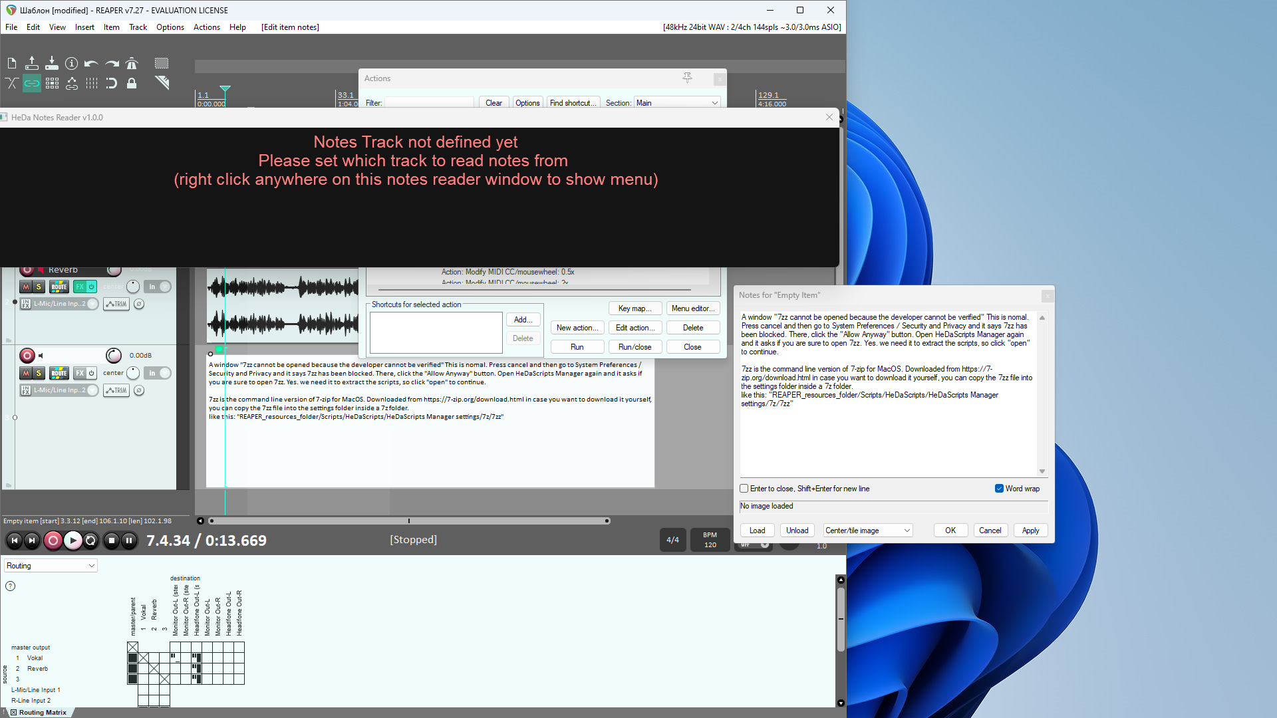Open the Actions menu
The height and width of the screenshot is (718, 1277).
click(x=206, y=27)
